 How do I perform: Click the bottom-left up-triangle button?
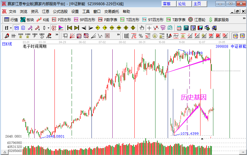click(5, 152)
